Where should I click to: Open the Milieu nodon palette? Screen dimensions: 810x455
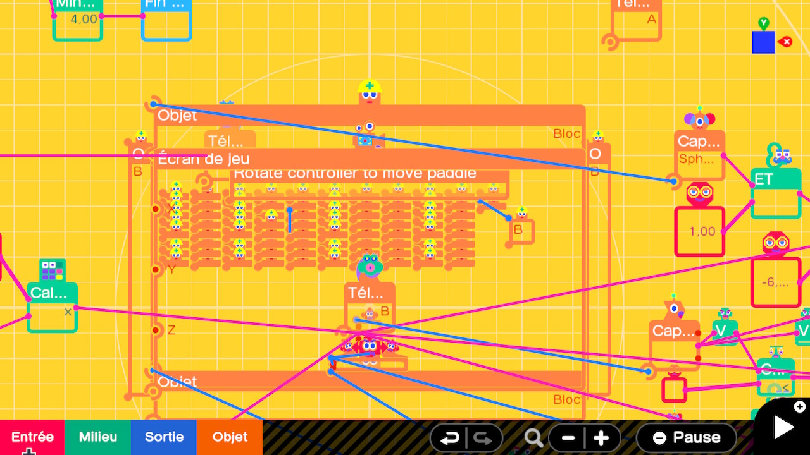point(98,437)
